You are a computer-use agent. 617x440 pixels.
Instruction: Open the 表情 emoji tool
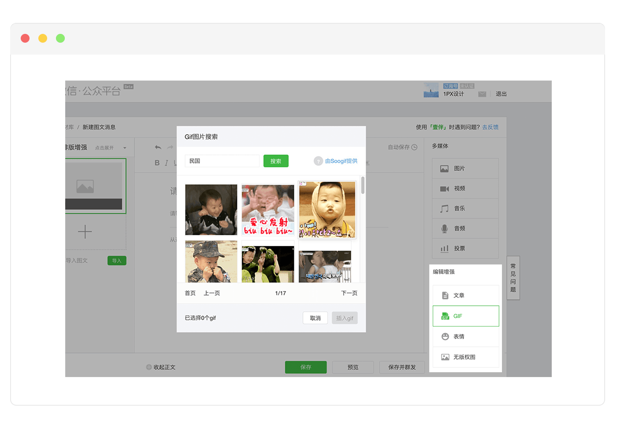(x=465, y=337)
